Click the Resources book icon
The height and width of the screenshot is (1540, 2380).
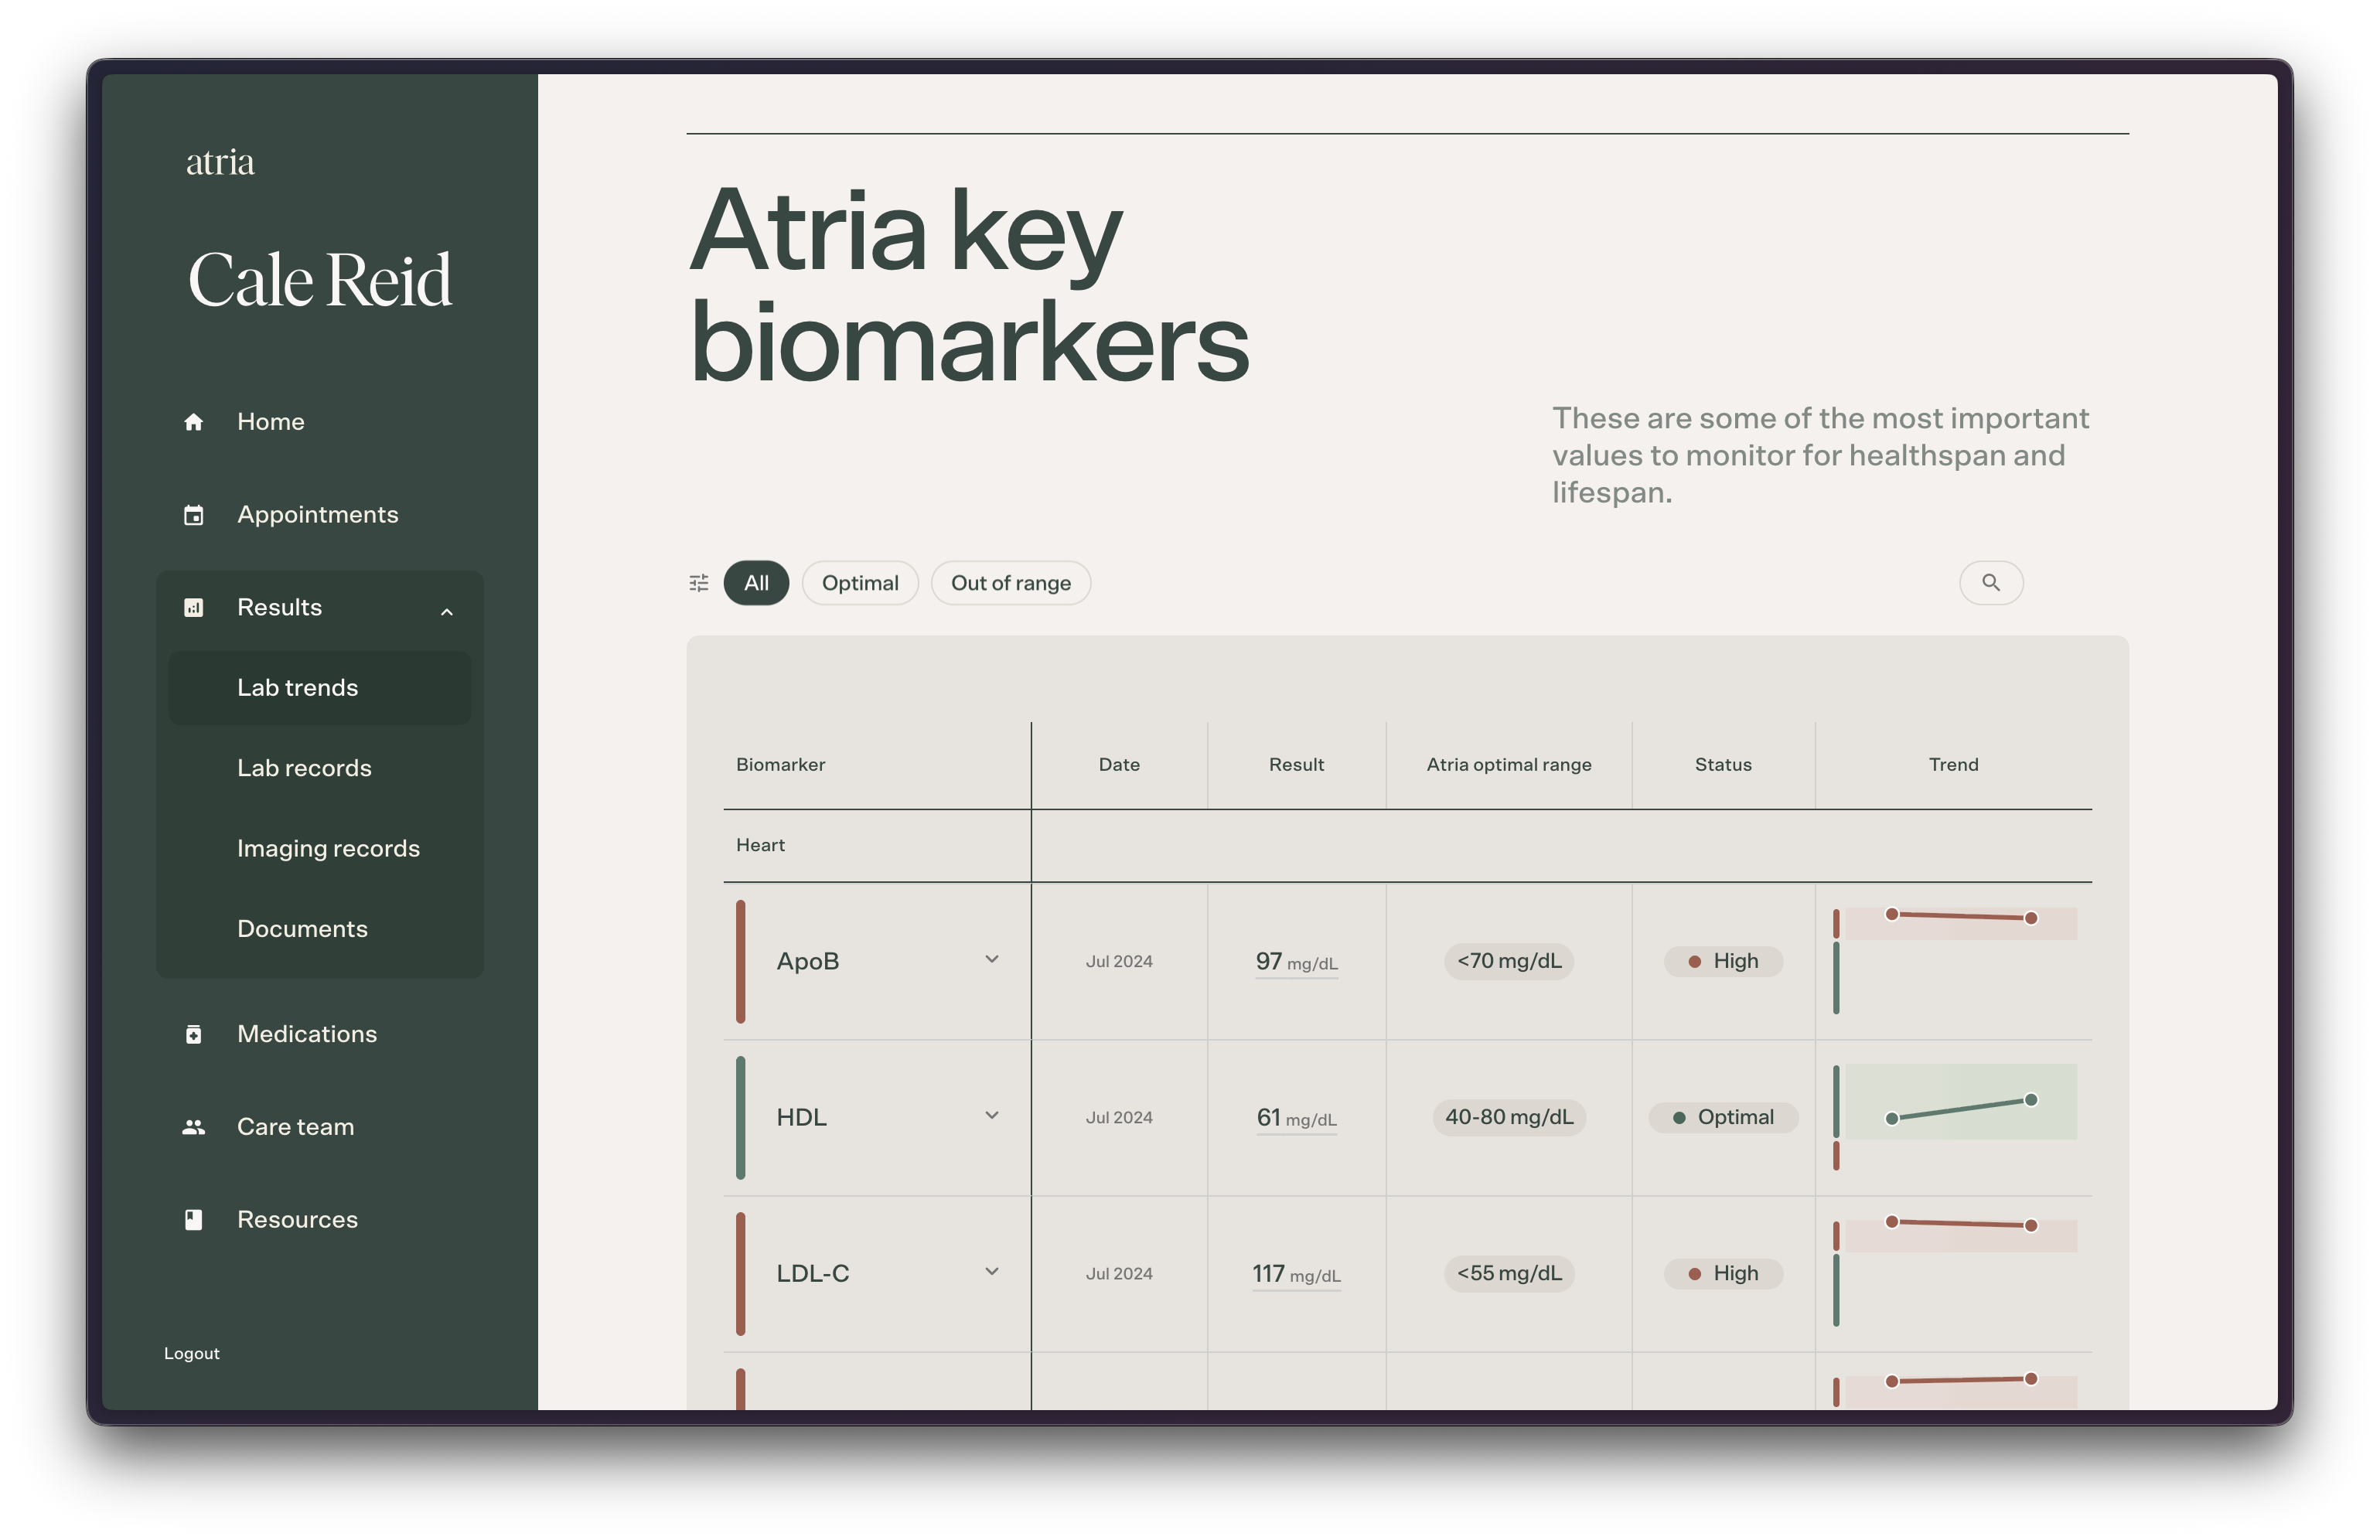[x=194, y=1219]
